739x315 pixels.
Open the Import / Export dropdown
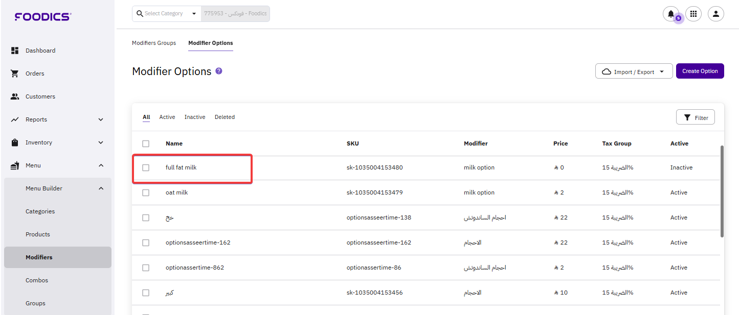point(634,71)
